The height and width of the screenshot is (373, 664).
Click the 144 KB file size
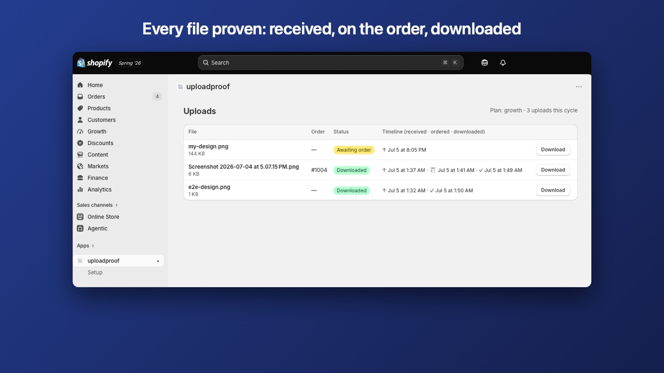(x=197, y=154)
